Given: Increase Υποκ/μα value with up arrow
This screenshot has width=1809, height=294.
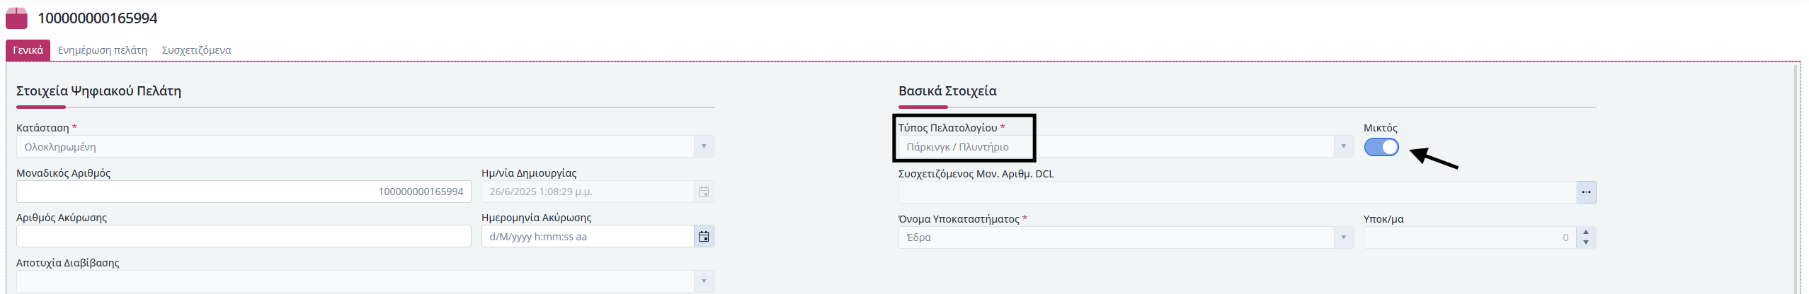Looking at the screenshot, I should [x=1586, y=232].
